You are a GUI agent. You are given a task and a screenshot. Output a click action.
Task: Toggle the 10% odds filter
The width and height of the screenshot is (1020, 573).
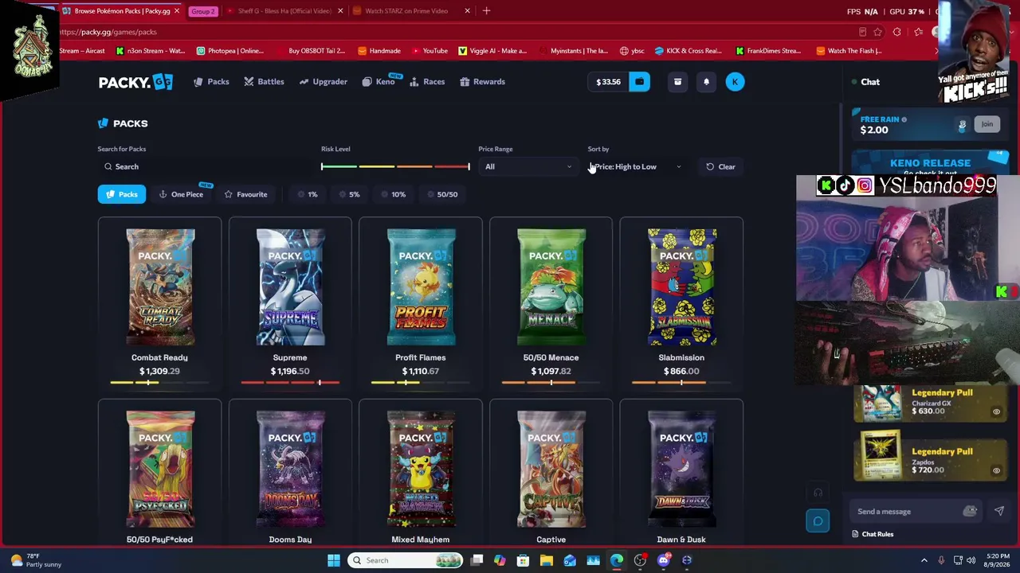coord(393,194)
